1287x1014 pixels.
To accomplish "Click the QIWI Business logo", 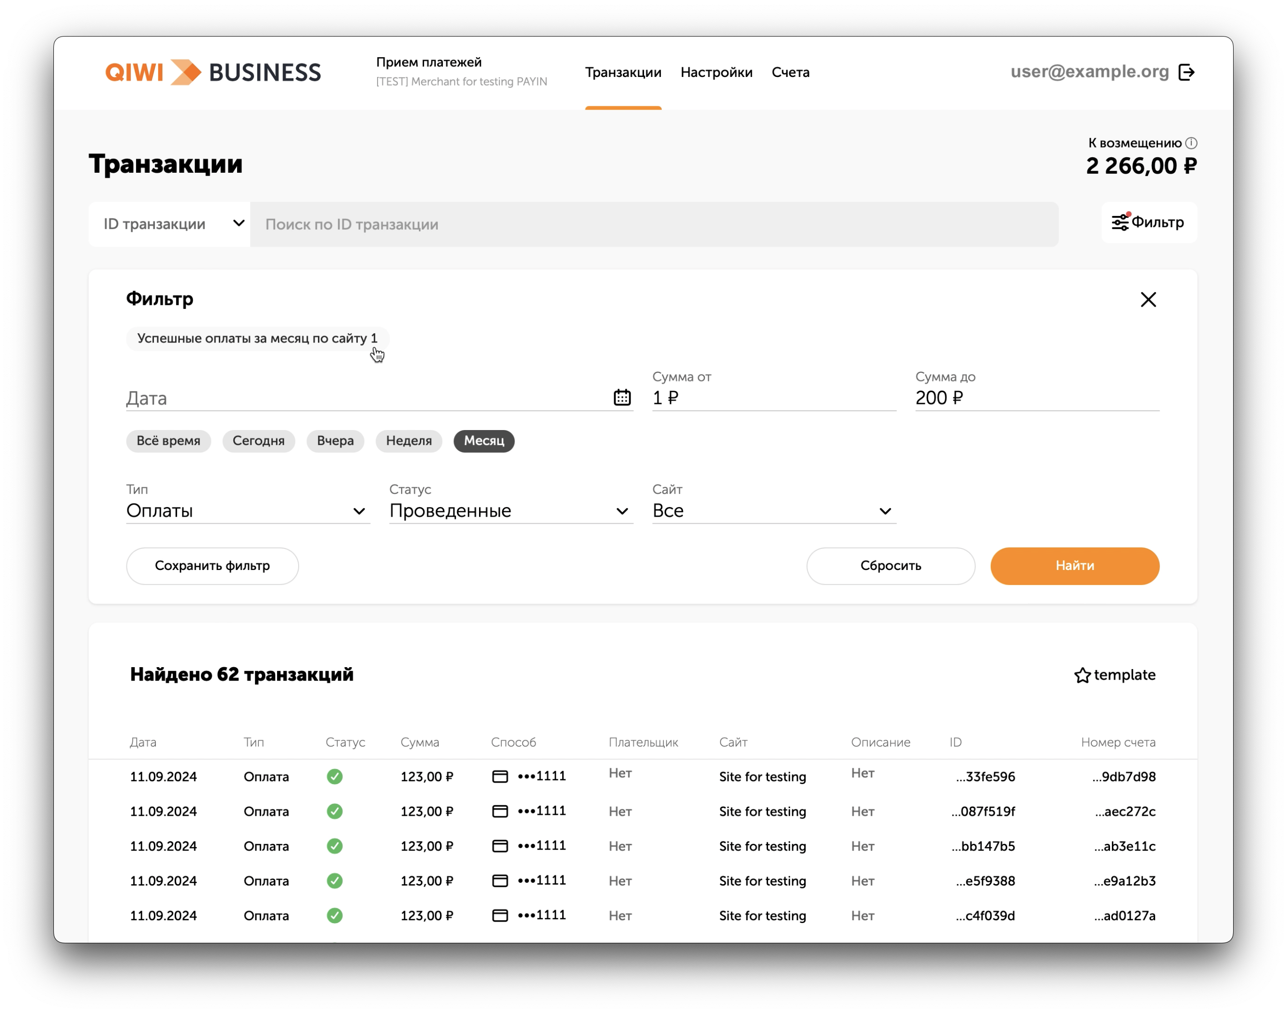I will coord(213,73).
